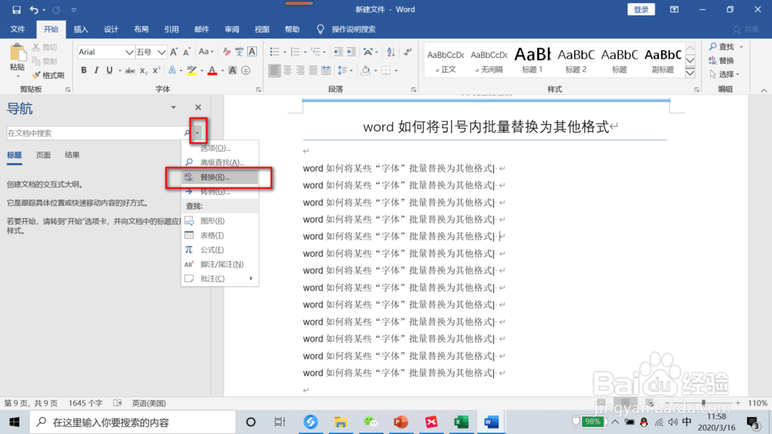
Task: Align text left
Action: [274, 70]
